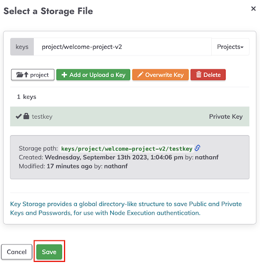Click the lock icon beside testkey

[26, 116]
